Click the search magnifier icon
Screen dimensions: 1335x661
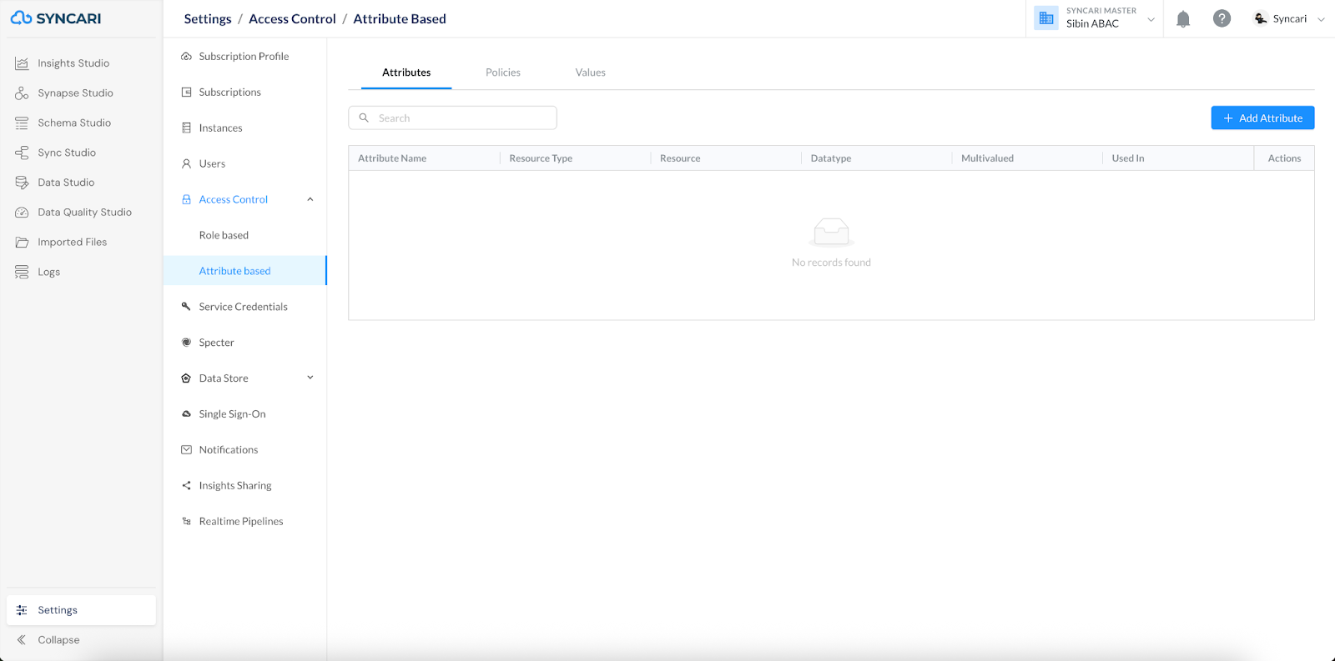click(x=364, y=118)
